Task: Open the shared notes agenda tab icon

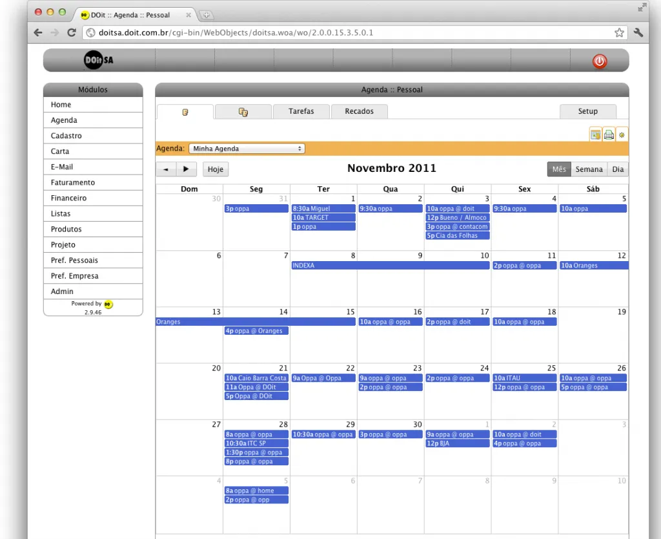Action: point(243,112)
